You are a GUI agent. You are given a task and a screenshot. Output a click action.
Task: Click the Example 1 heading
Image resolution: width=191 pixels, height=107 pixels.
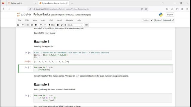pyautogui.click(x=42, y=42)
